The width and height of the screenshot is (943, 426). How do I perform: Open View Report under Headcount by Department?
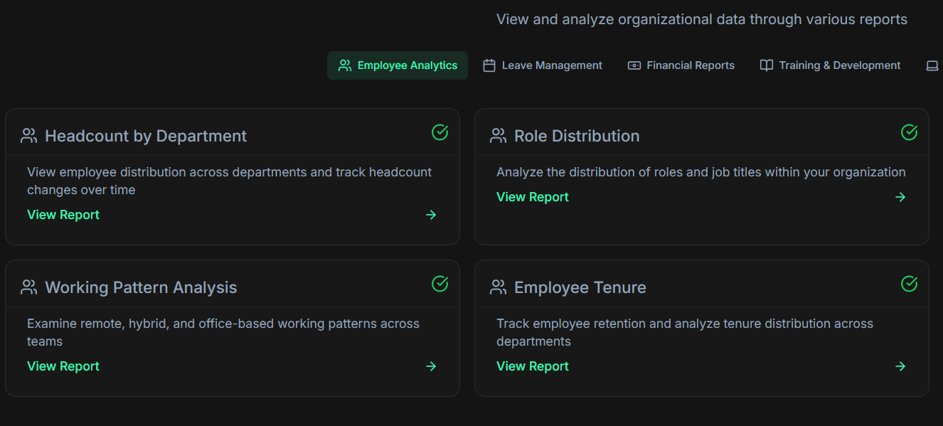(x=63, y=215)
